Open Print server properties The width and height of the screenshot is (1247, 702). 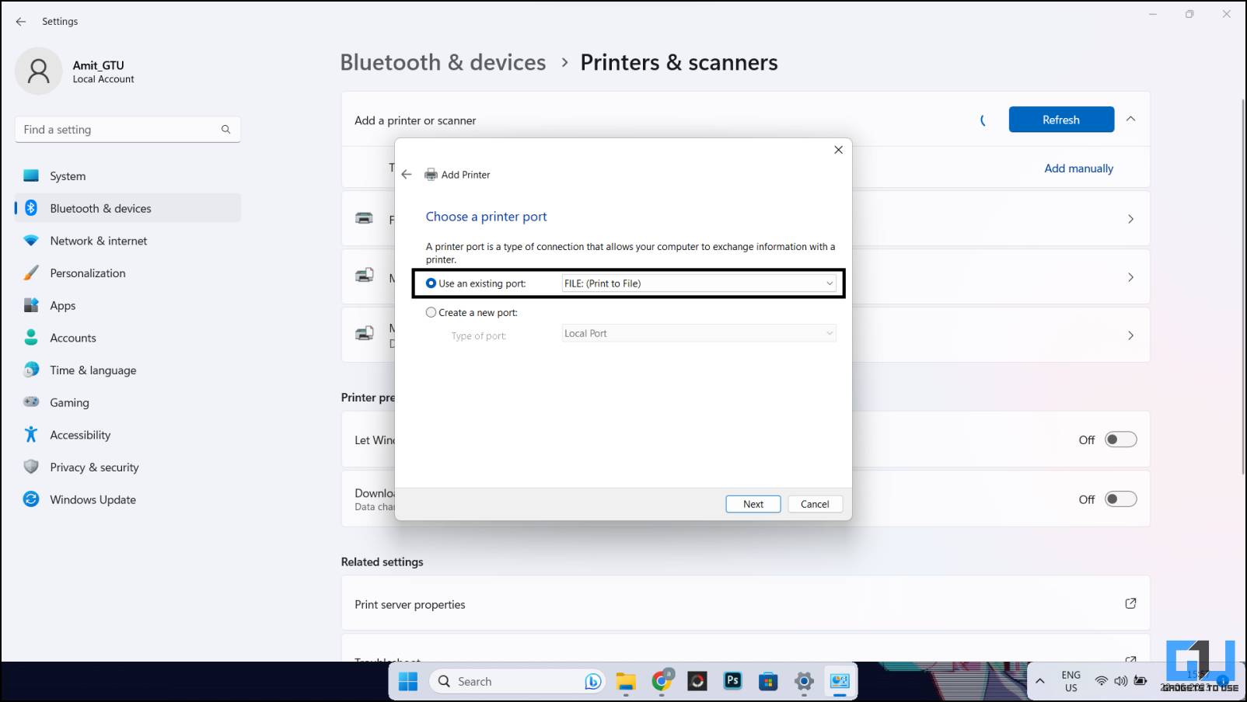tap(745, 603)
